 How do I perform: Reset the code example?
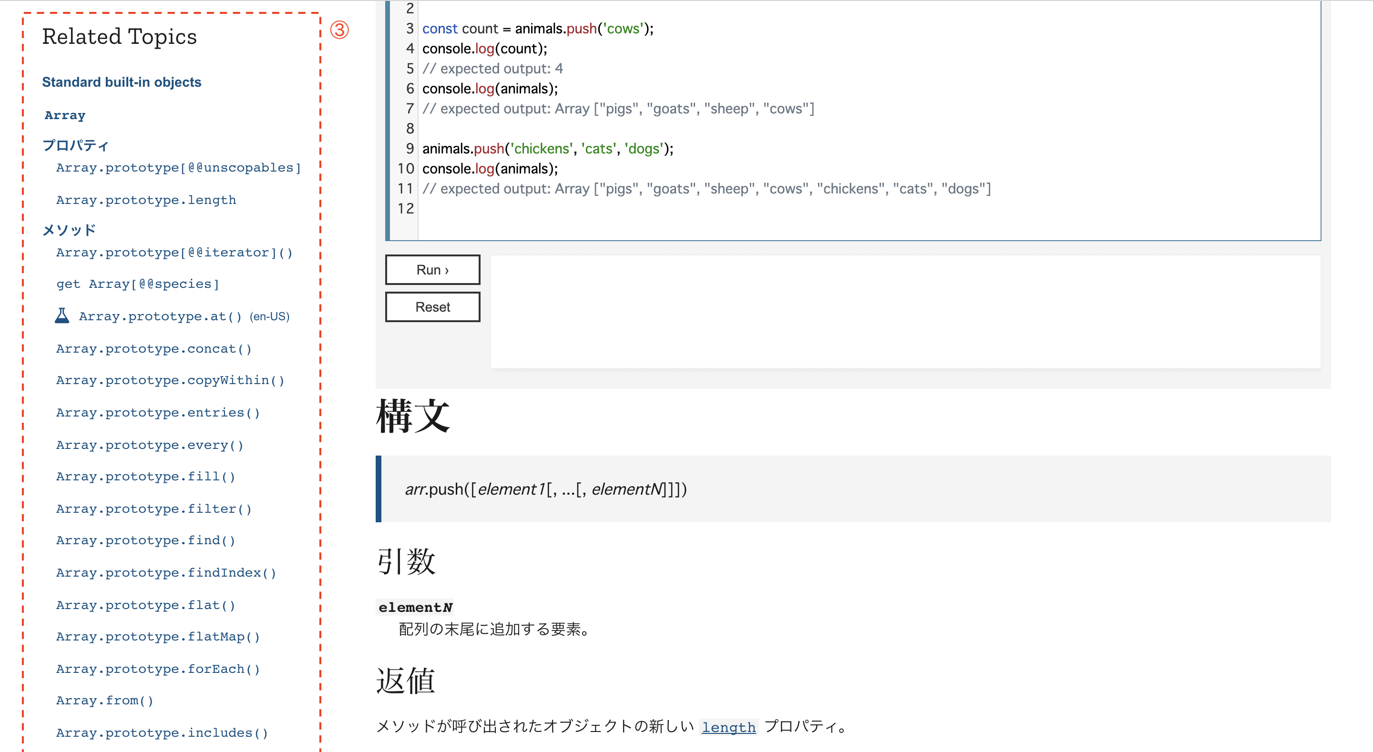point(432,306)
